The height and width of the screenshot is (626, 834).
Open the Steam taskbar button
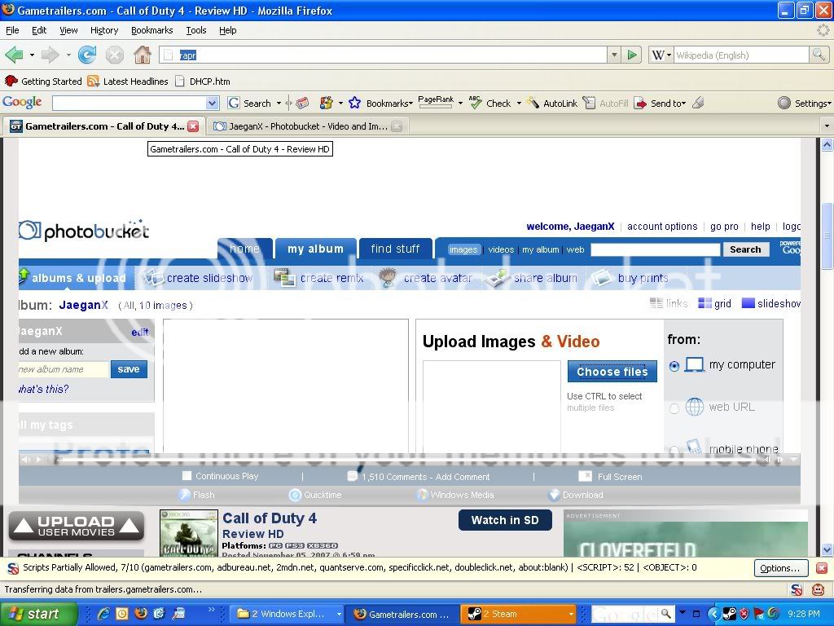[x=518, y=614]
